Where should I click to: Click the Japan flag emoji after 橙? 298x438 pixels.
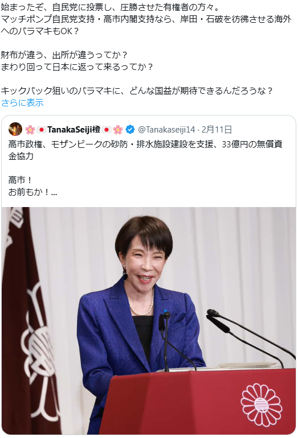point(107,130)
